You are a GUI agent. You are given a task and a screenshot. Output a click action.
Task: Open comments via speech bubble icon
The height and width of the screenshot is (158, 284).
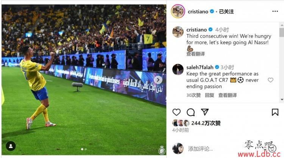click(x=190, y=112)
